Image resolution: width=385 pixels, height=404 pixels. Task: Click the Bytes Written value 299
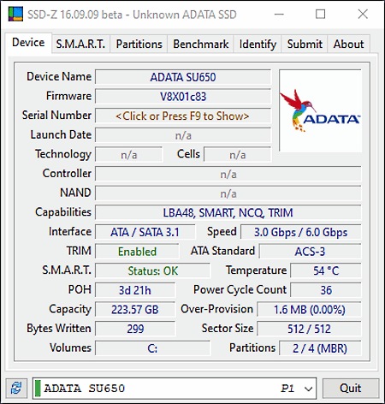pos(135,329)
